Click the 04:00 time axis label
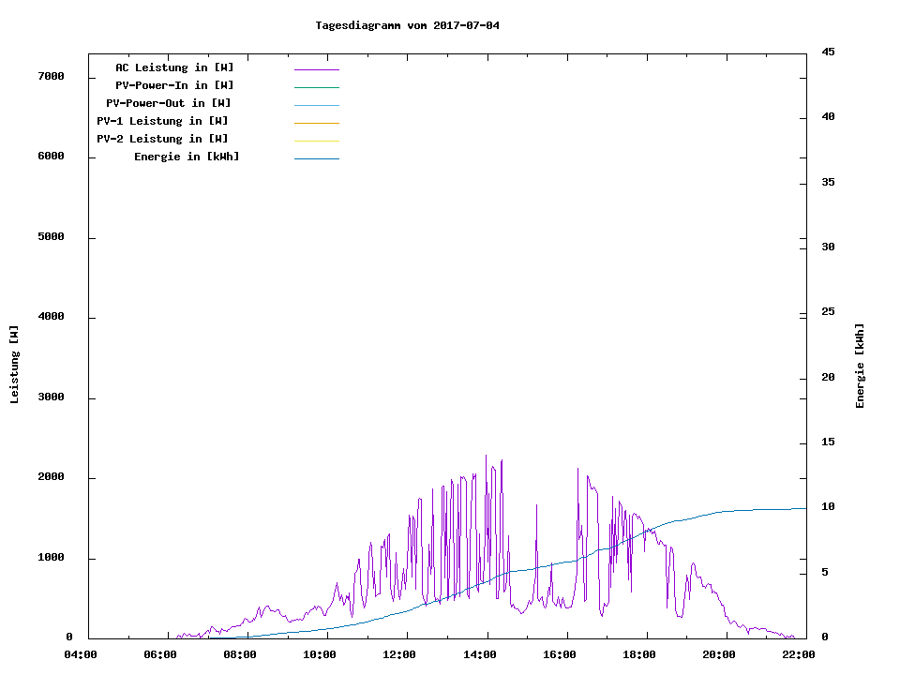 [x=81, y=654]
